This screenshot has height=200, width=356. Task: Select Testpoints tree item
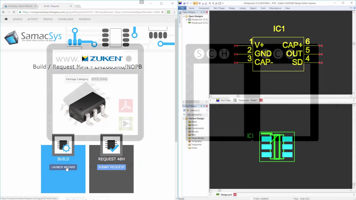(x=196, y=144)
